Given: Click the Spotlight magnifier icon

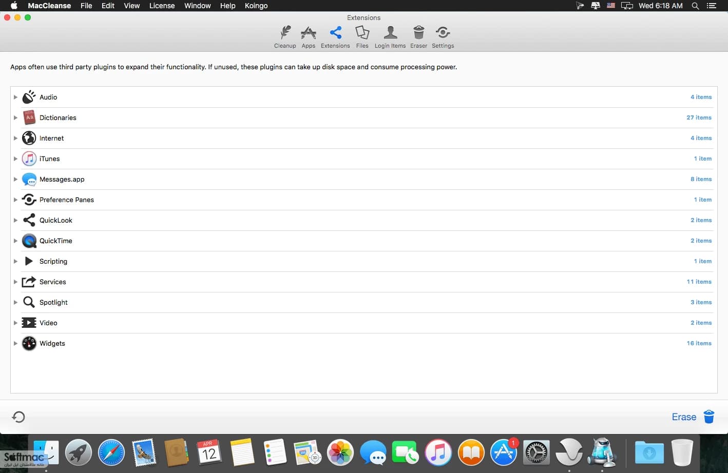Looking at the screenshot, I should point(29,302).
